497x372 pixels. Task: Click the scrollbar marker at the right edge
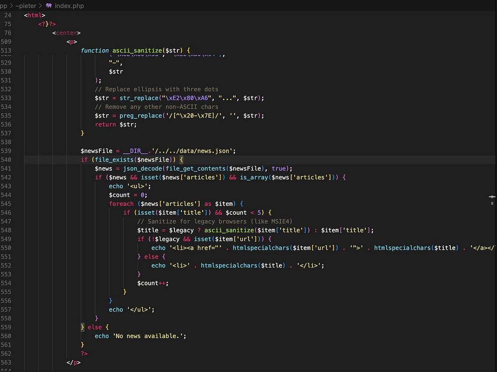click(492, 197)
